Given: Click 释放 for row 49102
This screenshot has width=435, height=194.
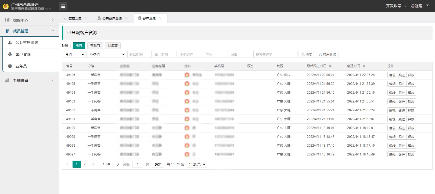Looking at the screenshot, I should [x=411, y=111].
